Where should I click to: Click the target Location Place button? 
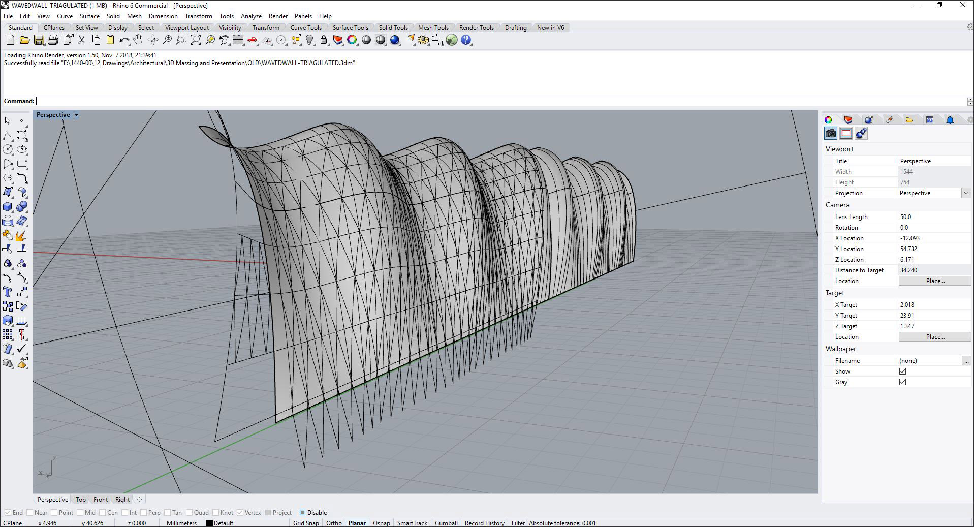click(935, 337)
